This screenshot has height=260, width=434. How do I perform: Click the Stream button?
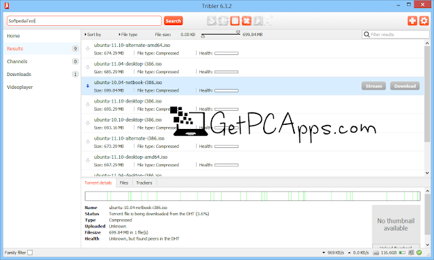pyautogui.click(x=374, y=86)
